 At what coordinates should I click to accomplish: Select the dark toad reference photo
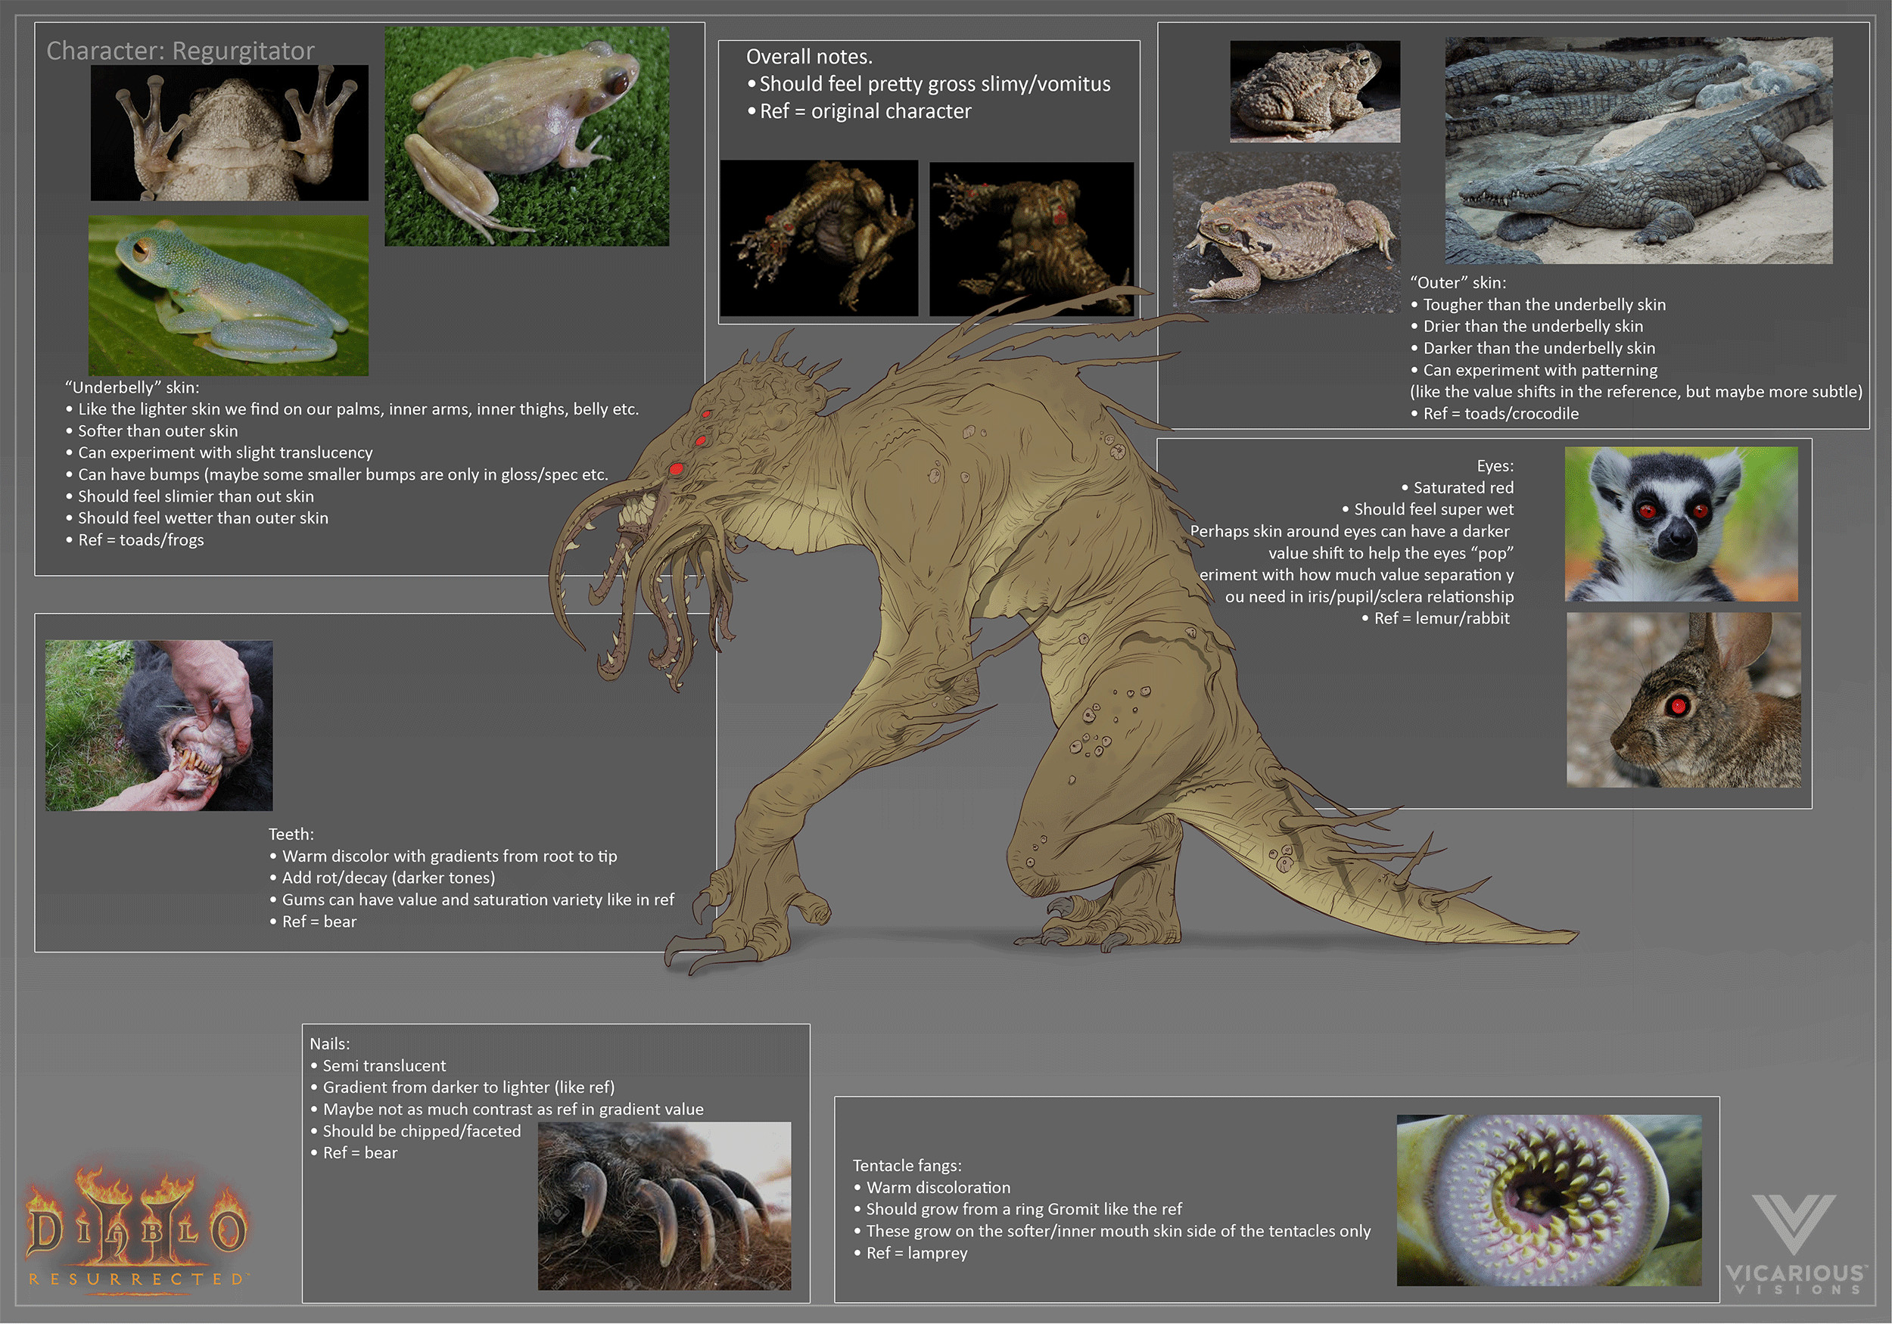click(x=1315, y=91)
